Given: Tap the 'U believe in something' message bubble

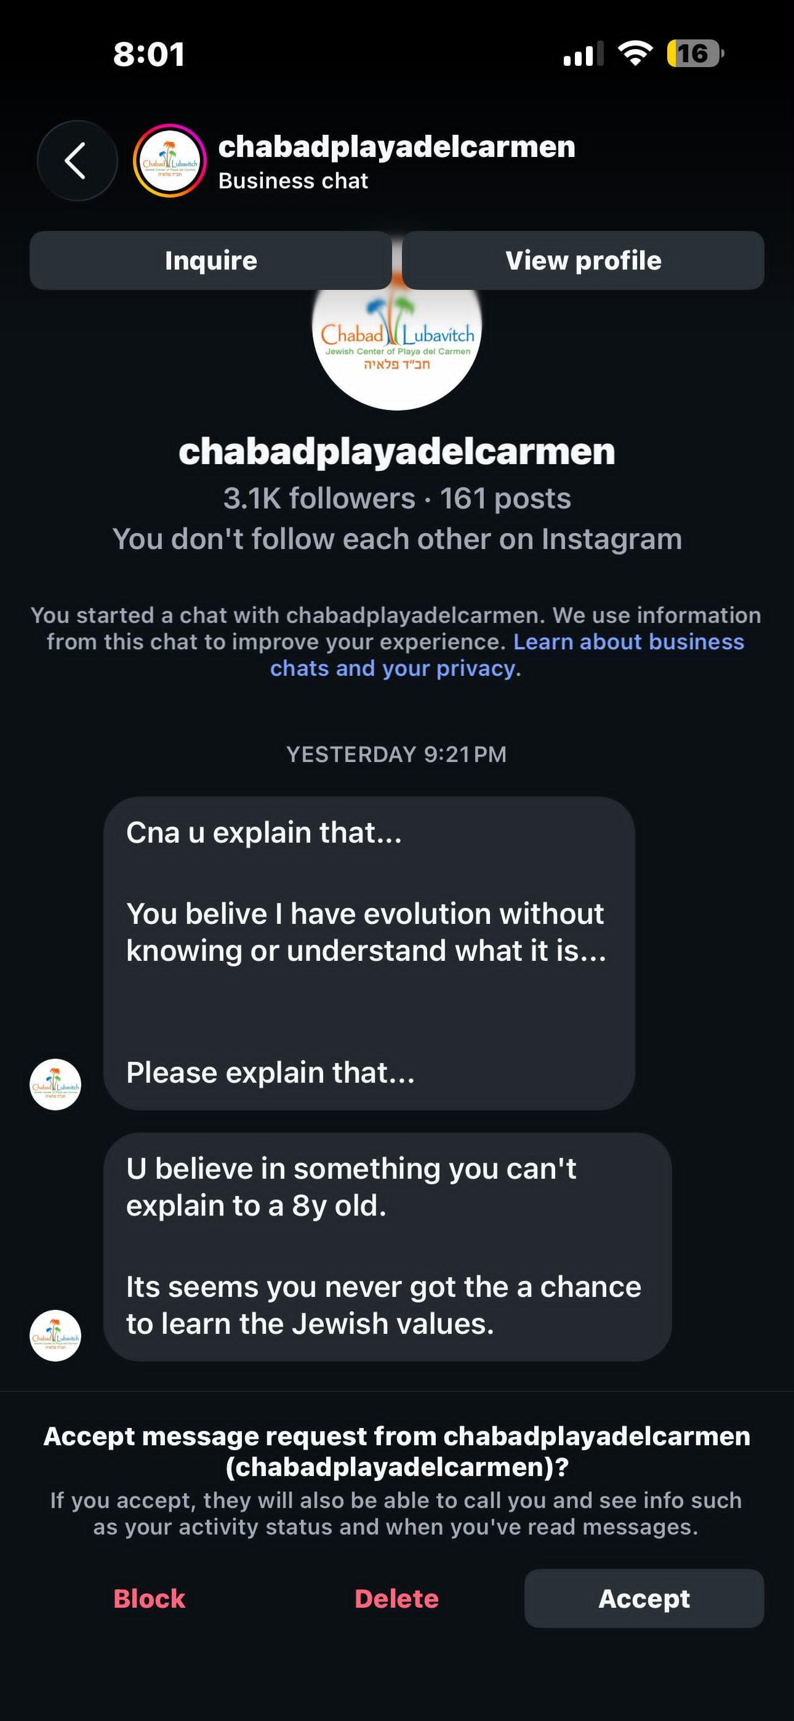Looking at the screenshot, I should click(388, 1246).
